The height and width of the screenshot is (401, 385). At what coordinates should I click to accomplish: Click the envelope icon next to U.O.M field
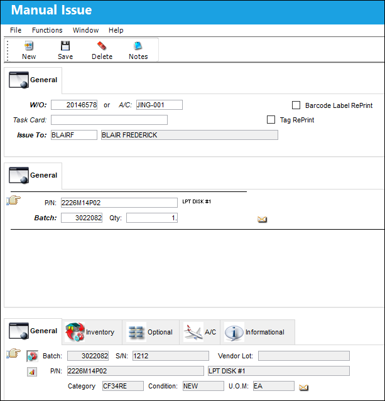pyautogui.click(x=303, y=387)
